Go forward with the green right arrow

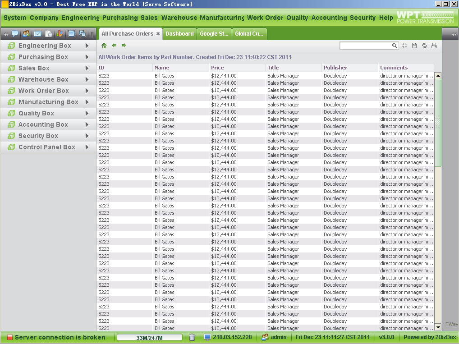[x=124, y=46]
